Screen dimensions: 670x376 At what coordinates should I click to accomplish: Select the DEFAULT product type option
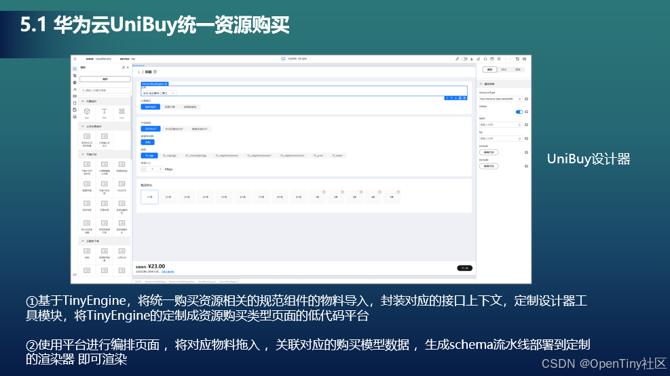pyautogui.click(x=151, y=129)
